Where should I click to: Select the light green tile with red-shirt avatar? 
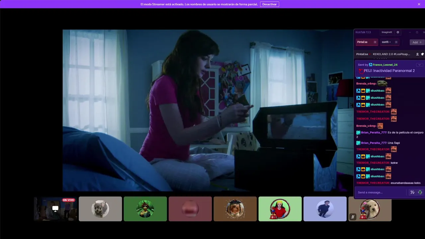coord(280,209)
